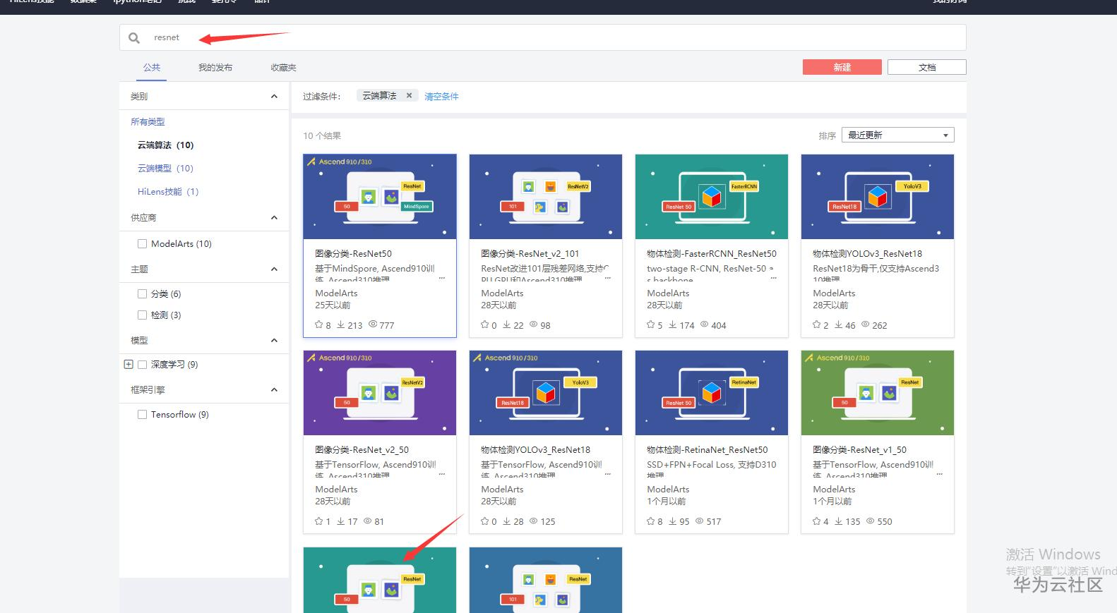Viewport: 1117px width, 613px height.
Task: Enable the 分类 (6) topic checkbox
Action: click(x=142, y=294)
